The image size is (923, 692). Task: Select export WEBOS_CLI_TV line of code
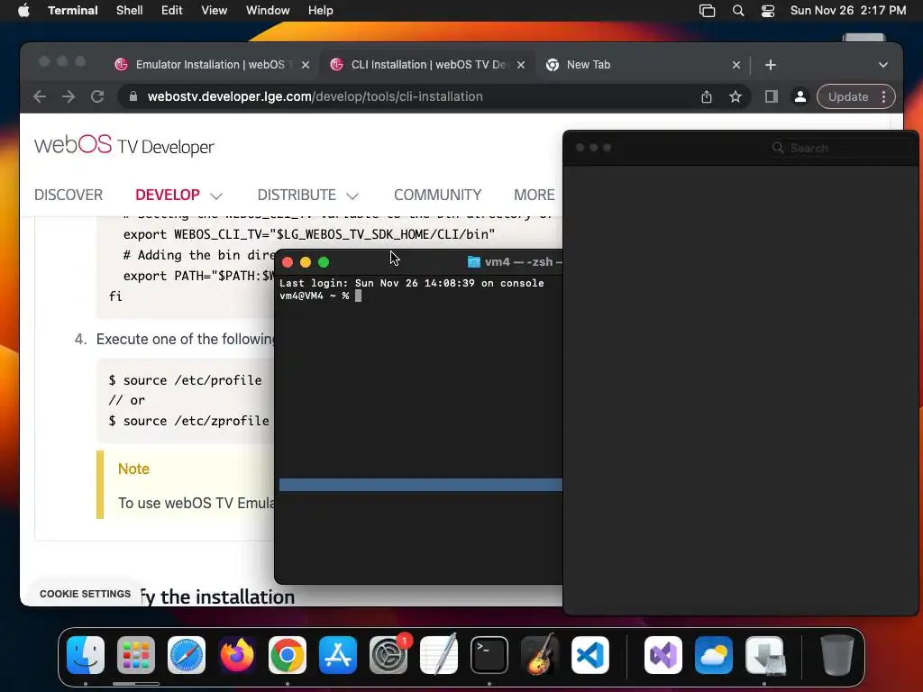pos(309,234)
